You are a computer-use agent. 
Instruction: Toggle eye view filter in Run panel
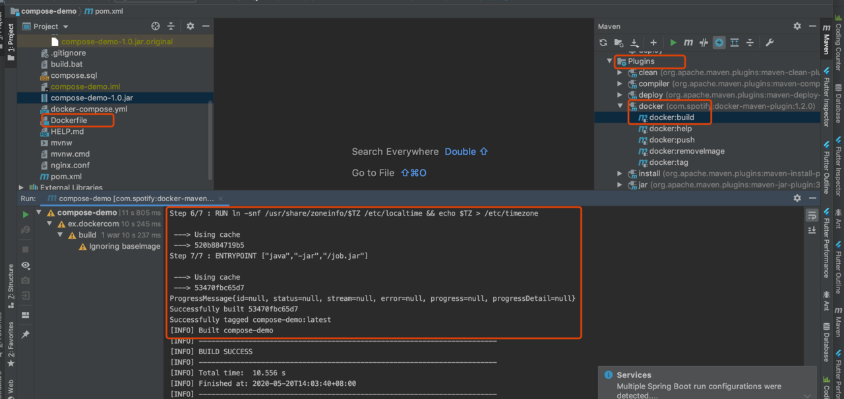tap(26, 265)
